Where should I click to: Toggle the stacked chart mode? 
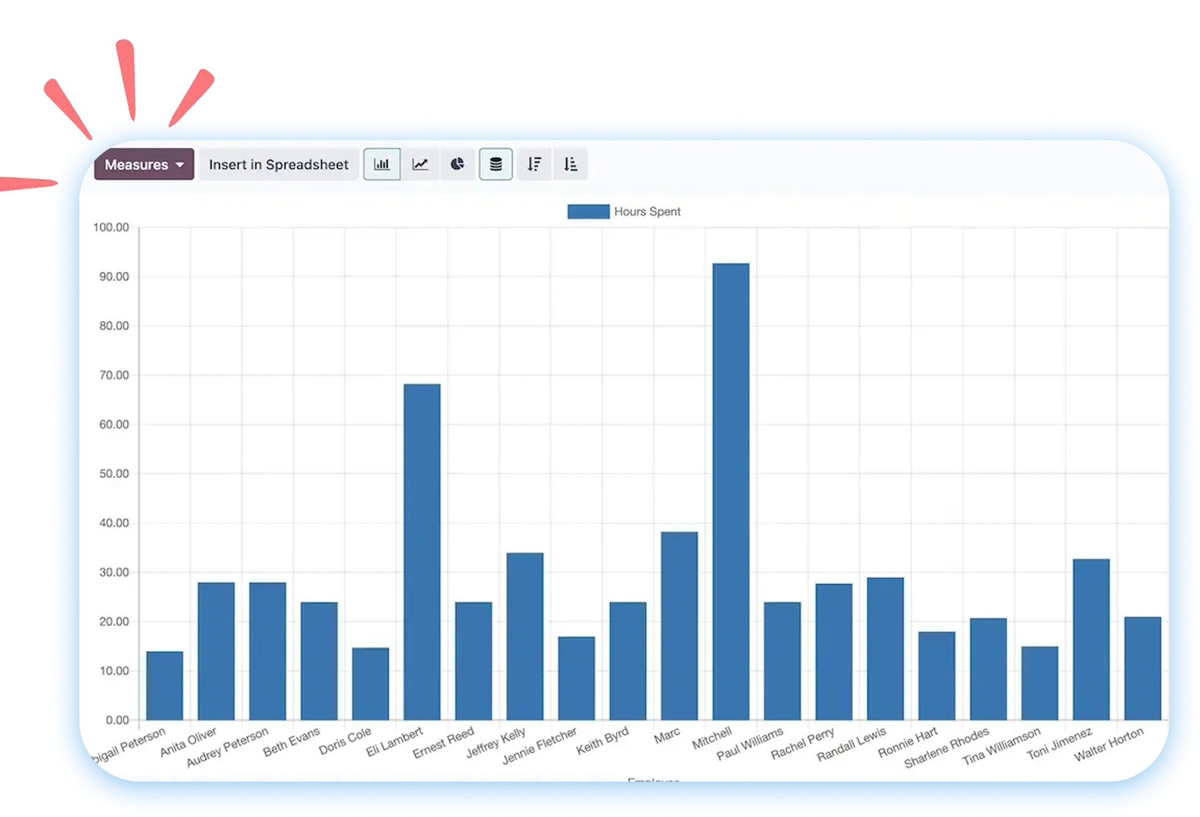[x=496, y=164]
